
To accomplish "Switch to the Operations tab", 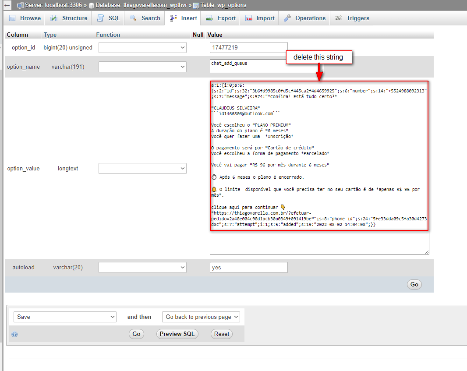I will click(304, 18).
